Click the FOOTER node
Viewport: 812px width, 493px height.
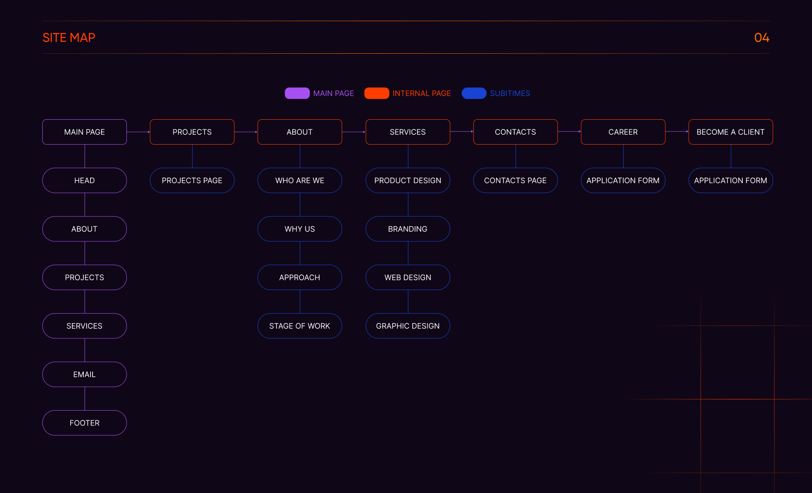tap(85, 423)
